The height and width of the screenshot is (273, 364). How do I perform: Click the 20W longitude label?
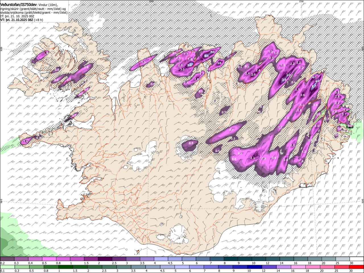(x=151, y=1)
